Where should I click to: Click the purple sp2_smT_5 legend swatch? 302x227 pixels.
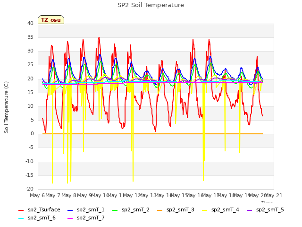(250, 210)
